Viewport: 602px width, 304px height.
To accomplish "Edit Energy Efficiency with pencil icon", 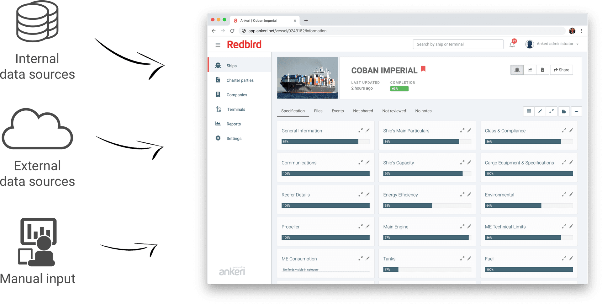I will [469, 195].
